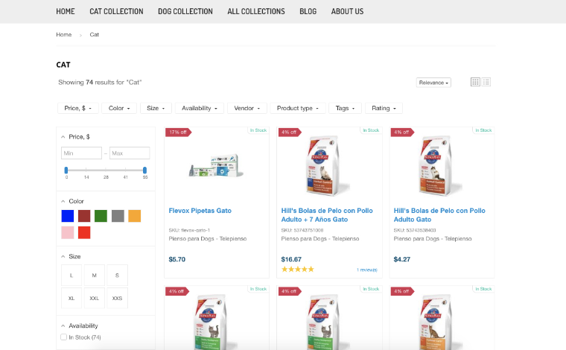Select size L option
The image size is (566, 350).
coord(71,276)
